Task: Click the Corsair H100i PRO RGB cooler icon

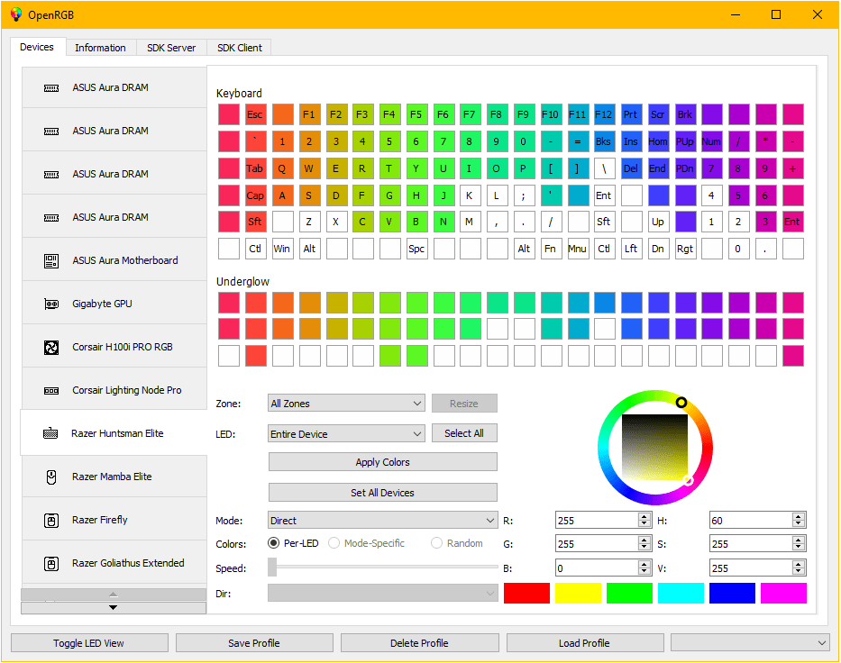Action: click(51, 347)
